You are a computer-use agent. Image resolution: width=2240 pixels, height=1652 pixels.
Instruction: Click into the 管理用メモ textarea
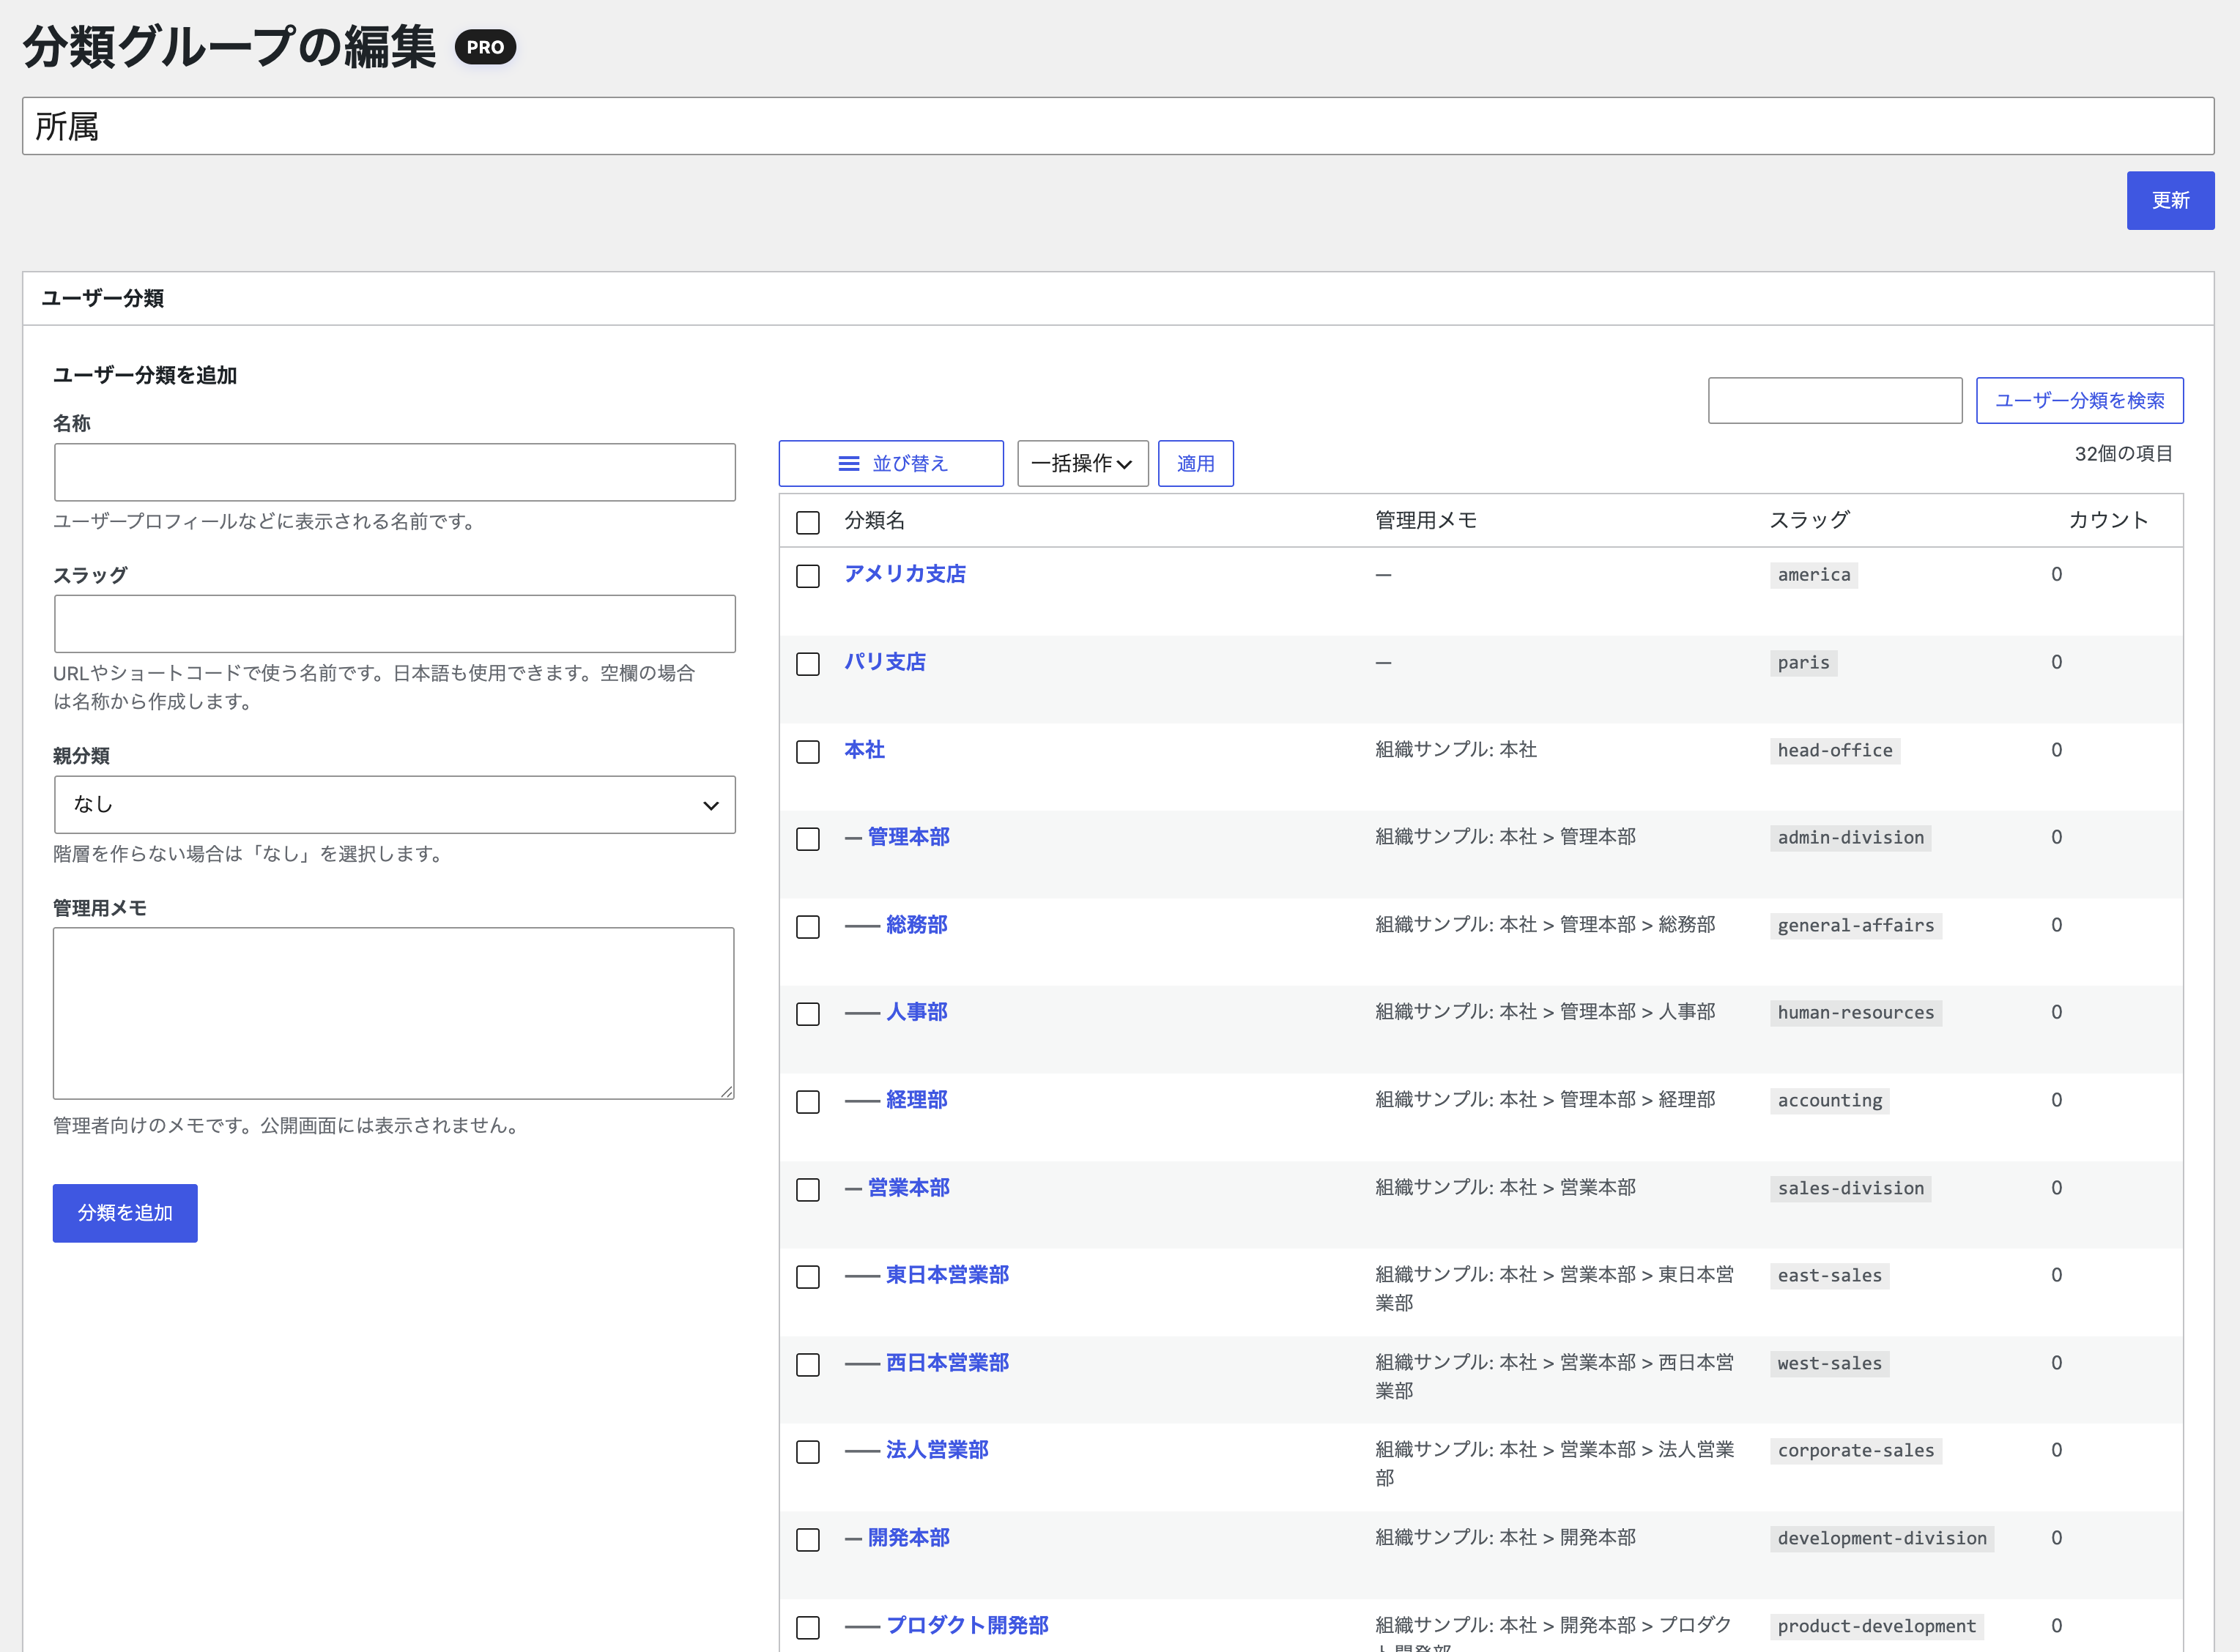click(x=394, y=1013)
